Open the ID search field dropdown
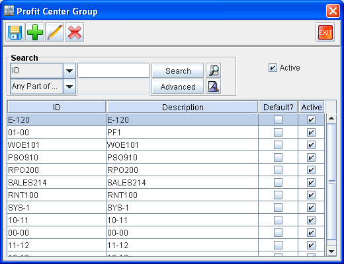 click(x=69, y=71)
